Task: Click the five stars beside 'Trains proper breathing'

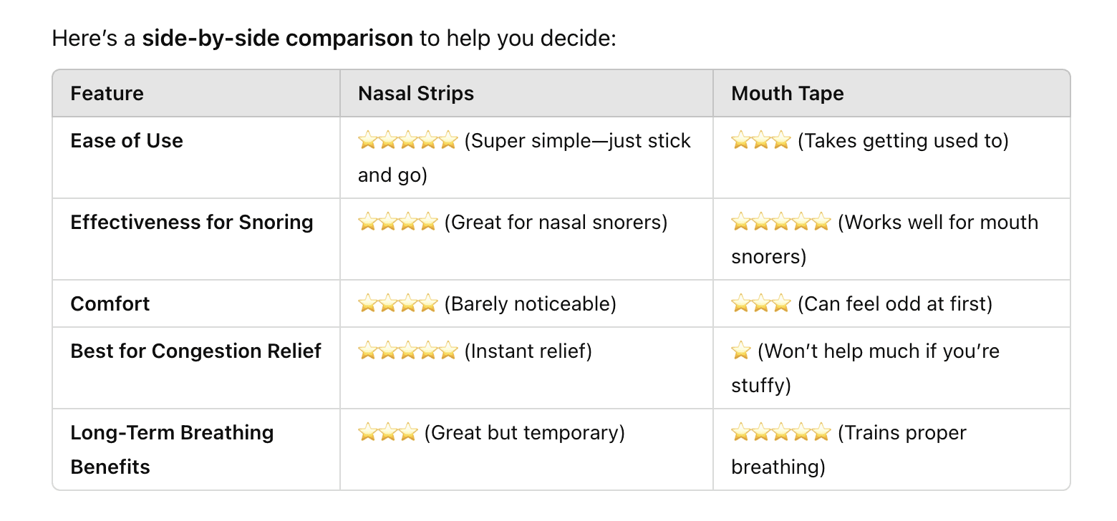Action: [x=780, y=432]
